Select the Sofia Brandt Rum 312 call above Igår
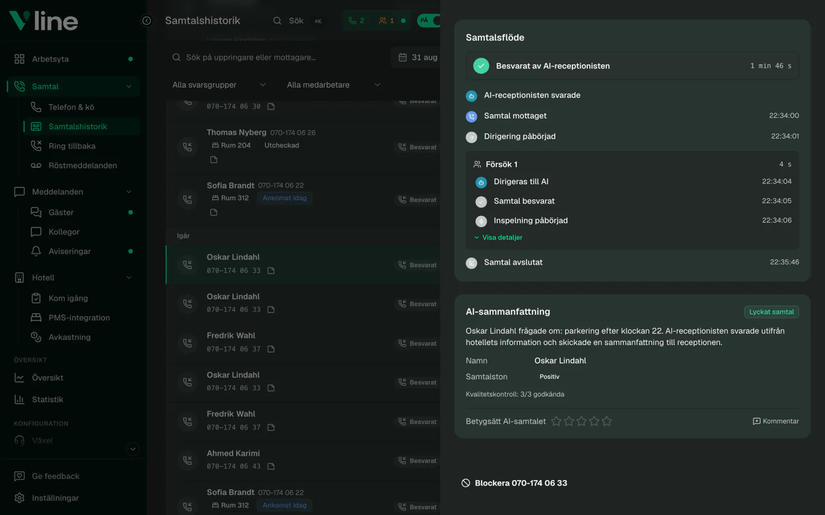 point(303,200)
